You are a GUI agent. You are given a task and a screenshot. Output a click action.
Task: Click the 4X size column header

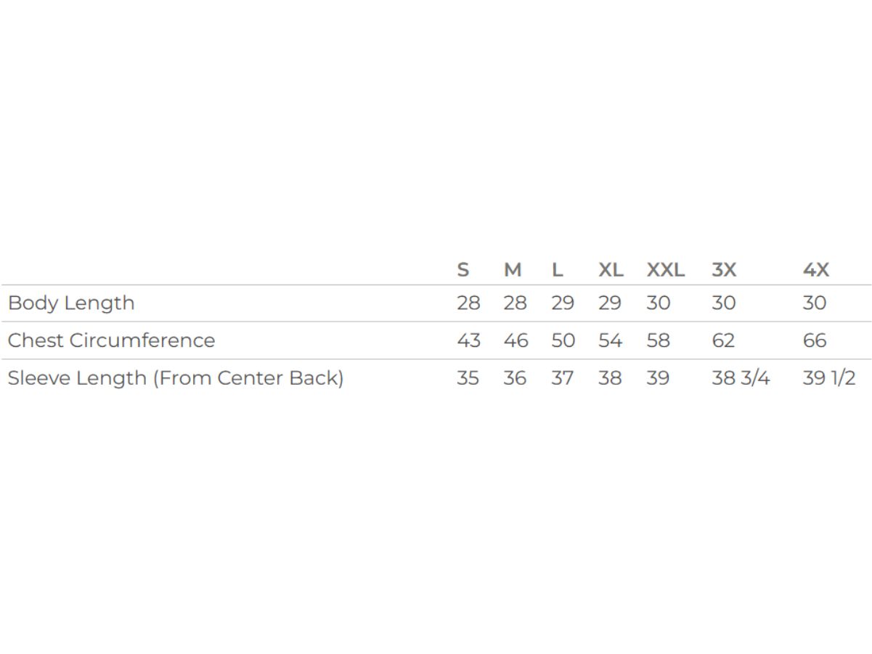pos(815,270)
